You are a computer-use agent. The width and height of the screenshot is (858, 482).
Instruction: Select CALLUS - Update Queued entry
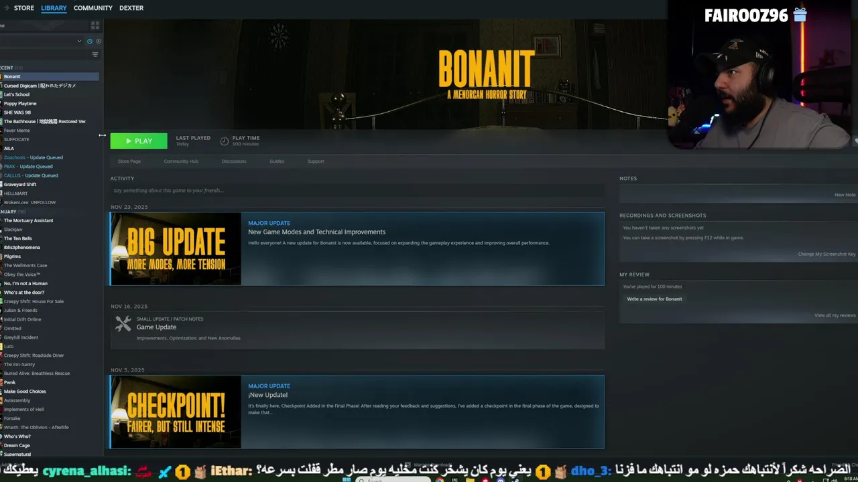click(31, 175)
